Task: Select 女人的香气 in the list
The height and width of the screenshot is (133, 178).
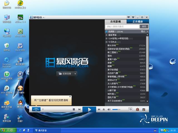Action: pos(126,84)
